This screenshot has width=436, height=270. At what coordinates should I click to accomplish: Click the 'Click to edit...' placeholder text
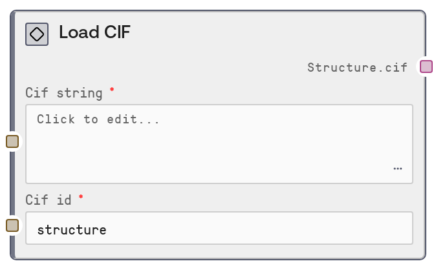point(98,119)
